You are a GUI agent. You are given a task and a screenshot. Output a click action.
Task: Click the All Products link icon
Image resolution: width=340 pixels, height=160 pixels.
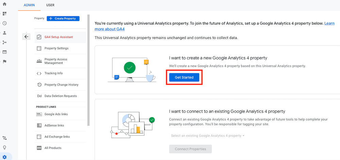[39, 148]
